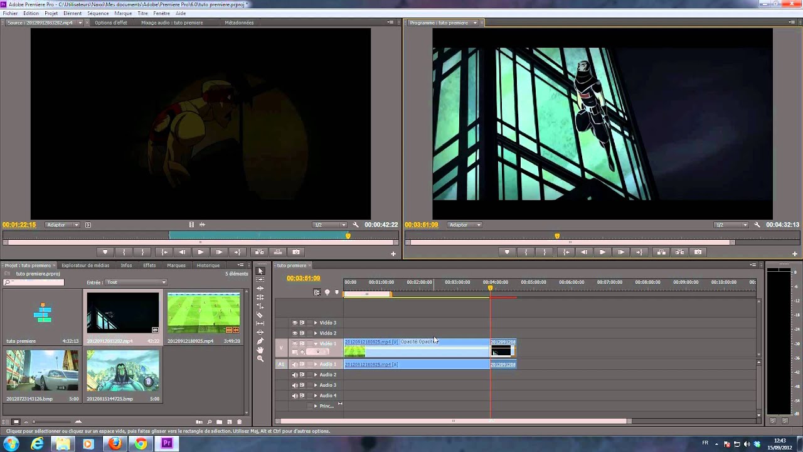Click Lift button in Program monitor
Screen dimensions: 803x452
coord(661,252)
